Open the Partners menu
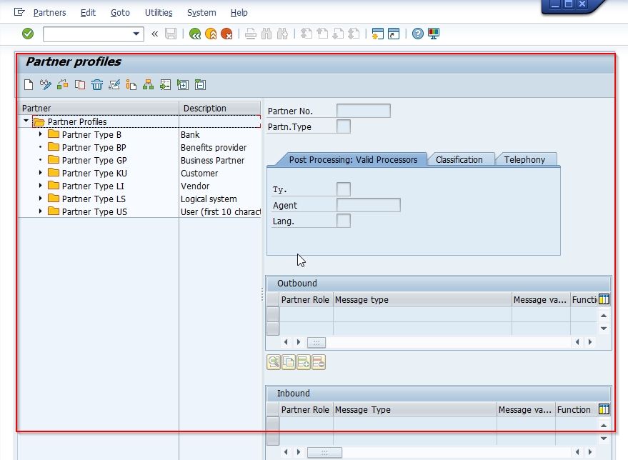This screenshot has height=460, width=628. tap(50, 12)
